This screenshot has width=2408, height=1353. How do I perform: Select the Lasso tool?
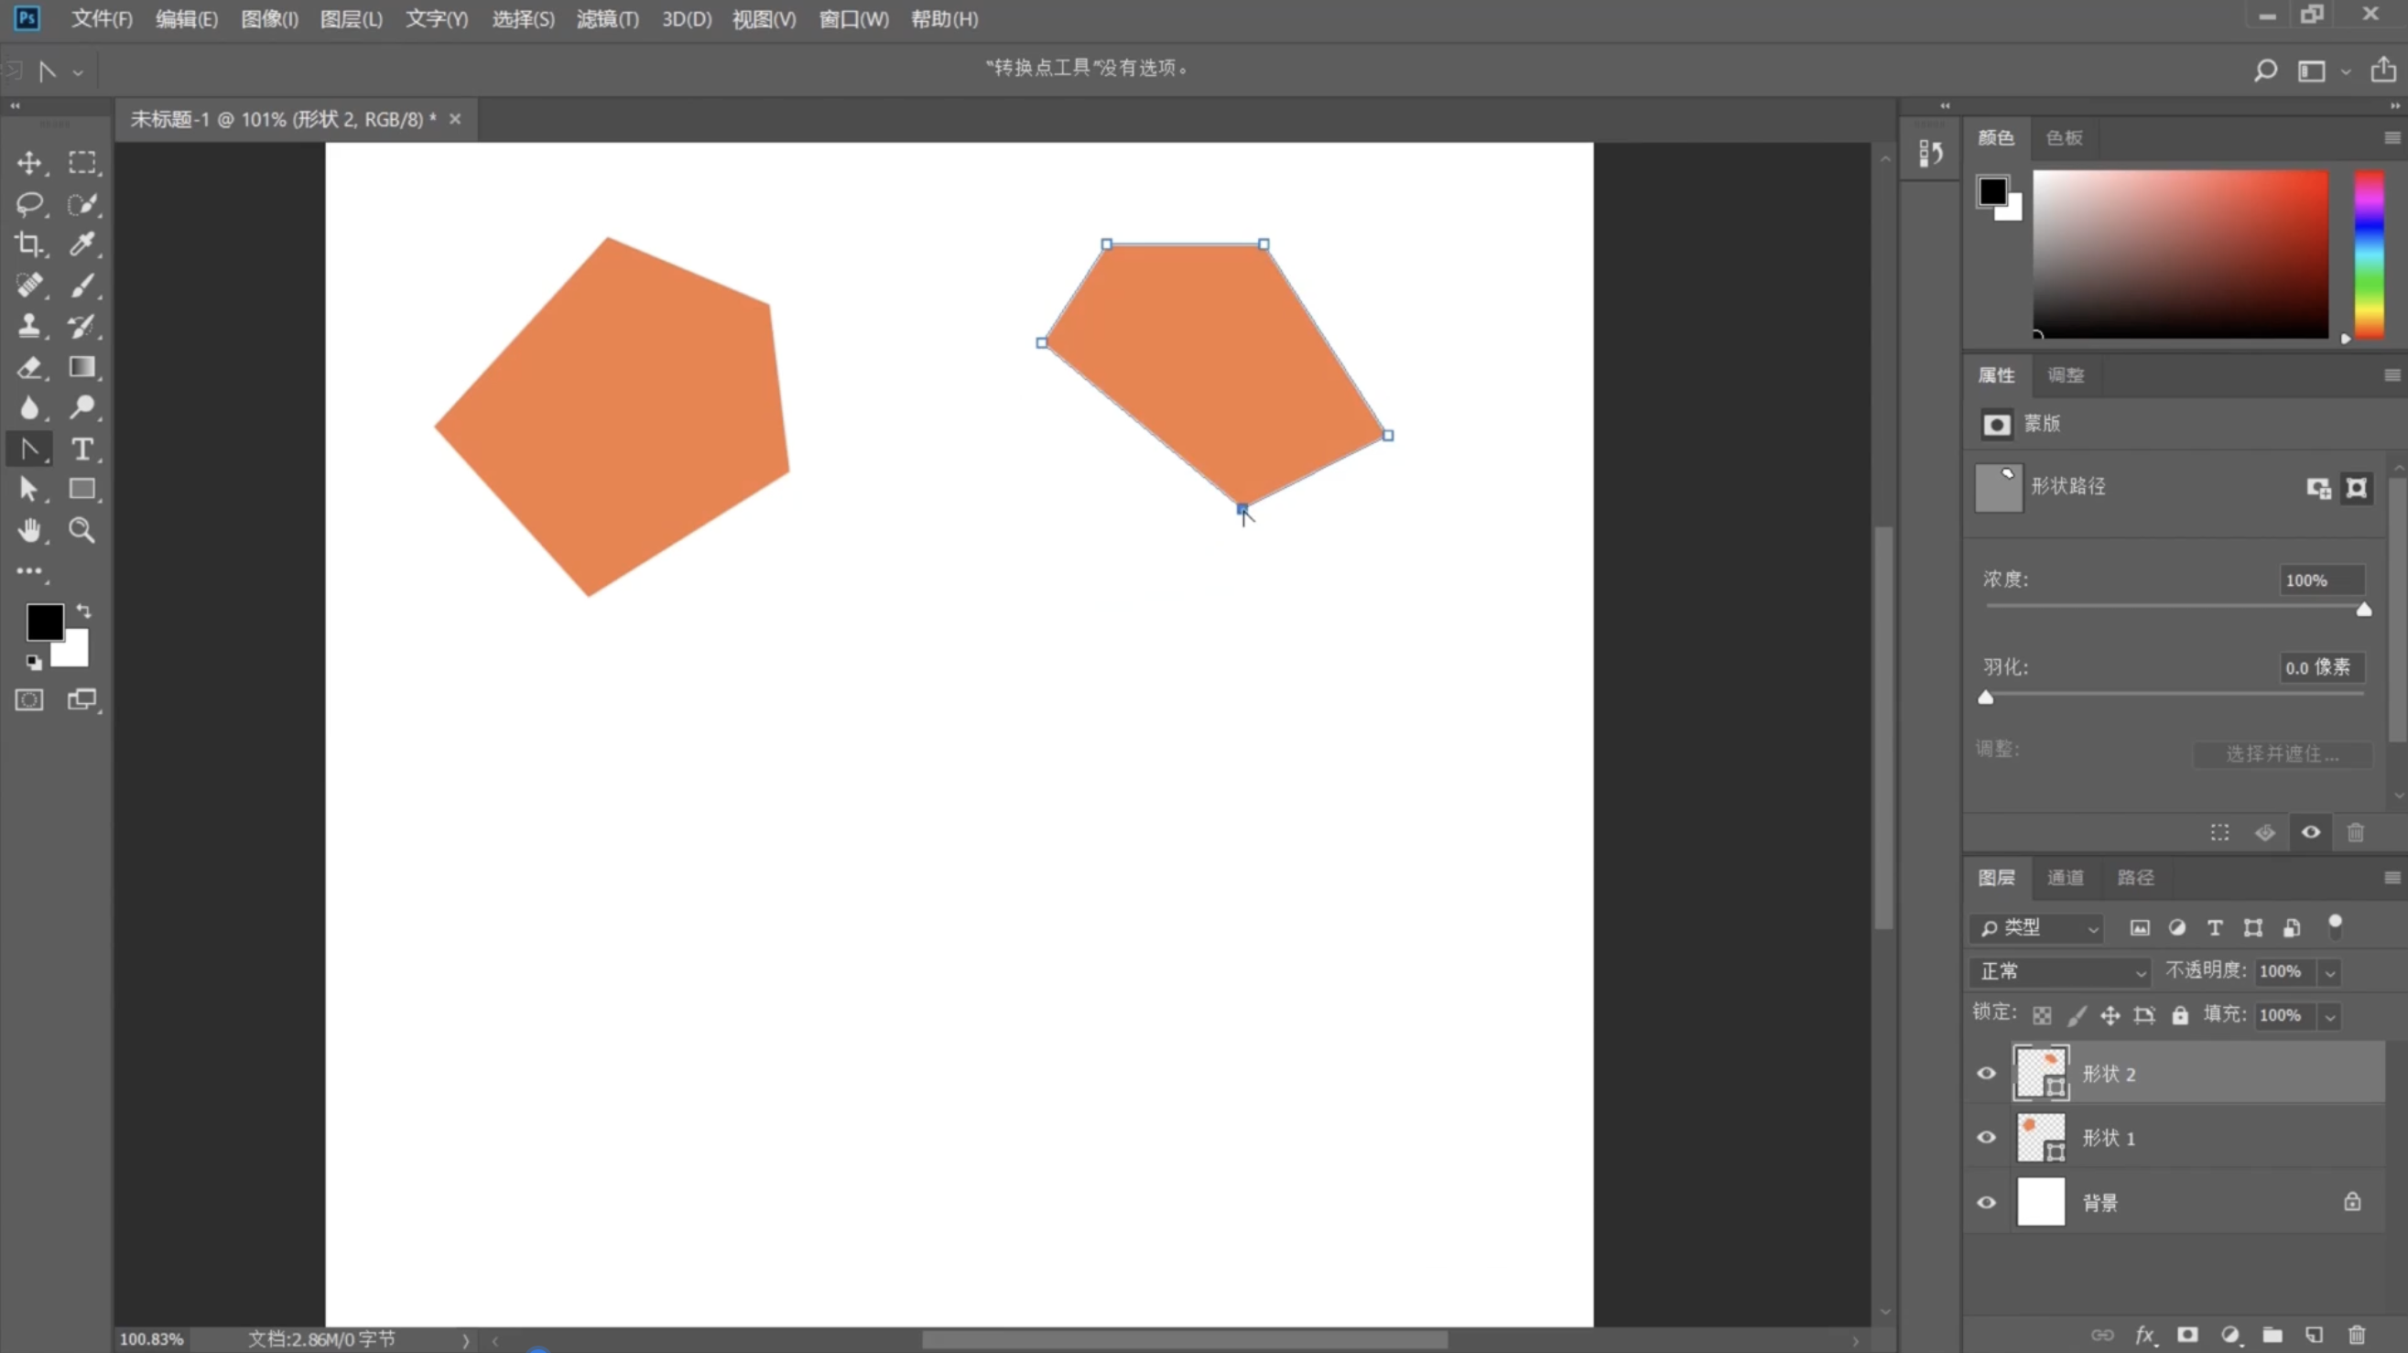pyautogui.click(x=28, y=202)
